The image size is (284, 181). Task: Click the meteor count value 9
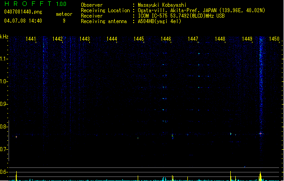(x=64, y=21)
